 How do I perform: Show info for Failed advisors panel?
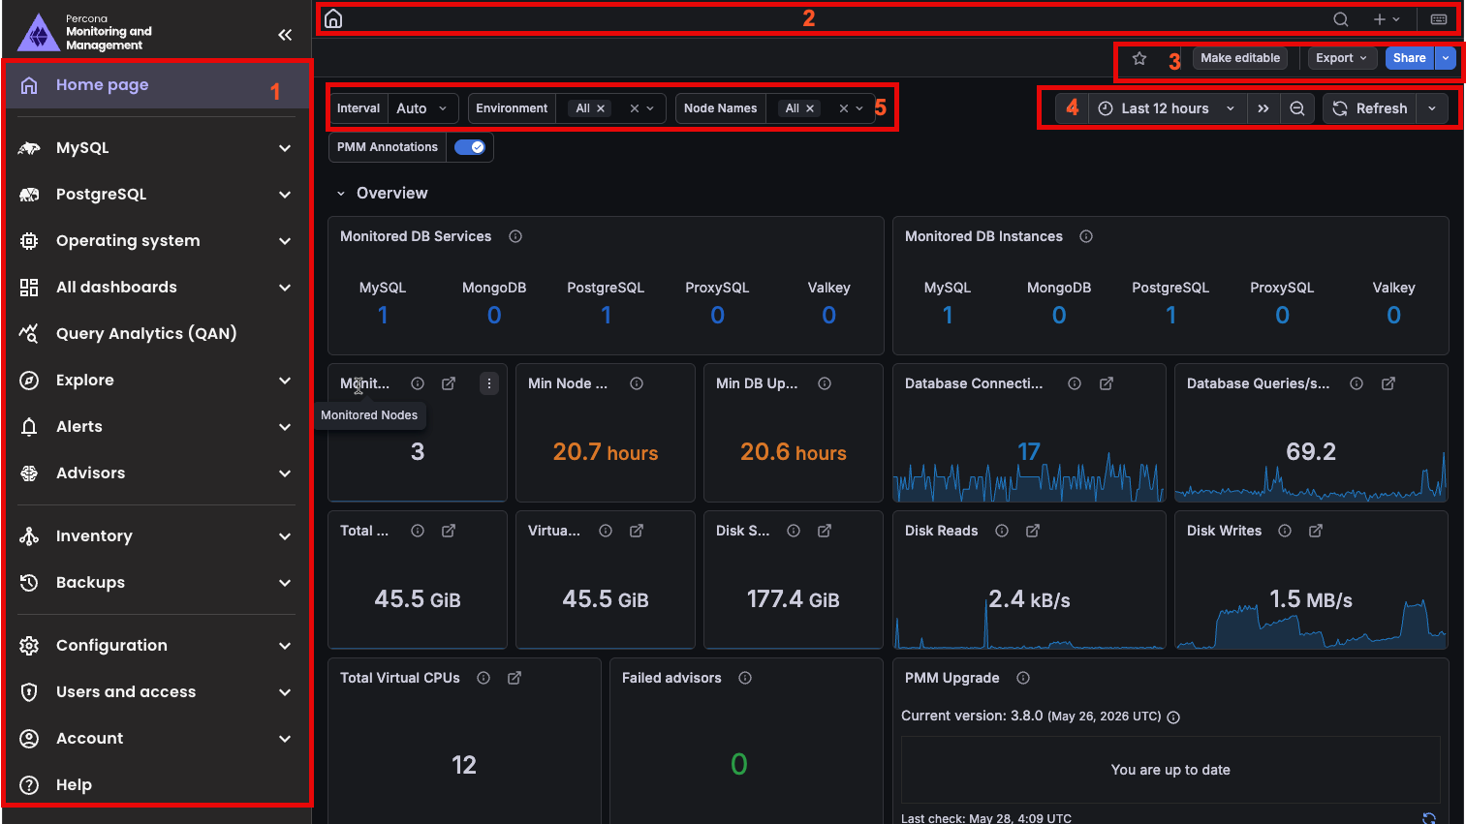(745, 678)
